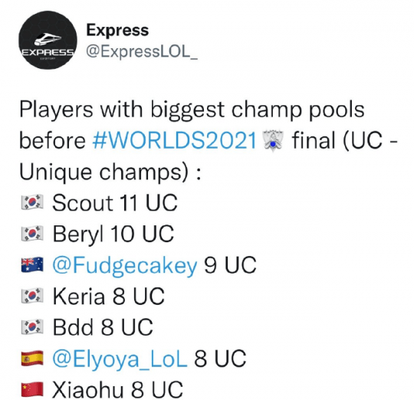Viewport: 414px width, 400px height.
Task: Open the @Elyoya_LoL mention
Action: click(x=120, y=359)
